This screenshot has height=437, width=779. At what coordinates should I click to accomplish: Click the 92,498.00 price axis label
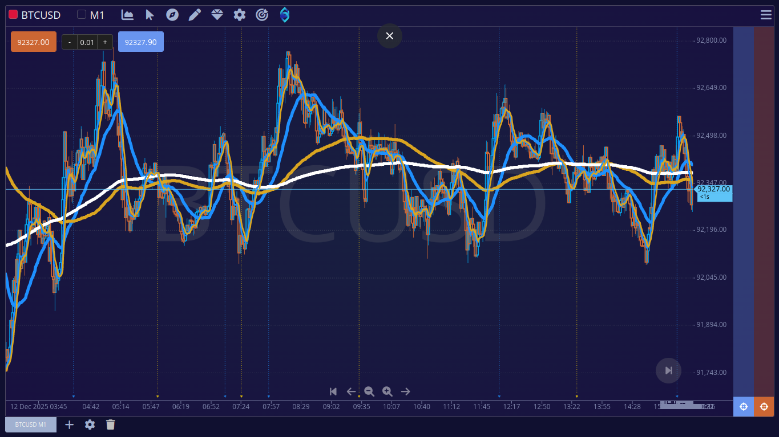(711, 136)
